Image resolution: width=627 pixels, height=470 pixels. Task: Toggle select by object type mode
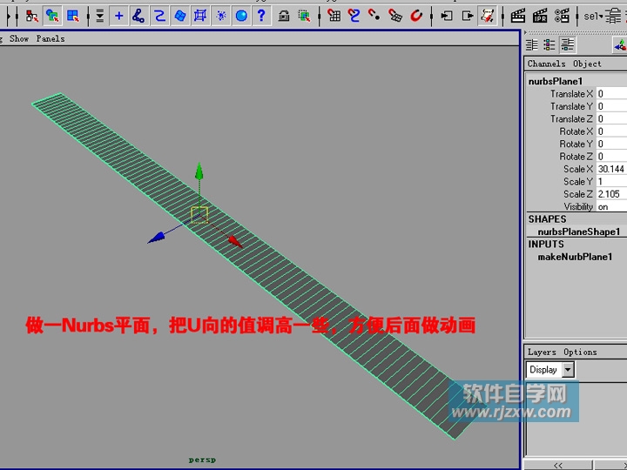coord(52,16)
